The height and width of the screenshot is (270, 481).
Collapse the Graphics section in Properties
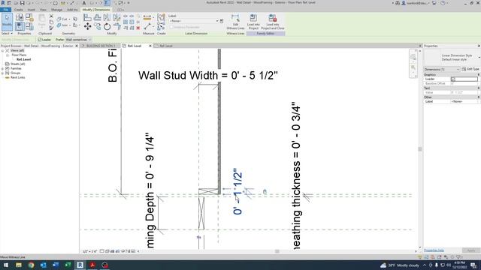pyautogui.click(x=479, y=75)
